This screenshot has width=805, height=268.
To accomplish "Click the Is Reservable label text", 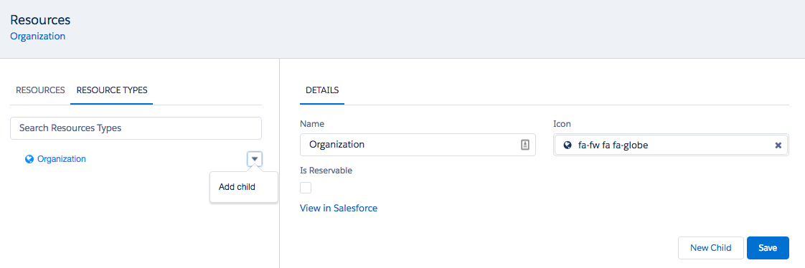I will point(326,171).
